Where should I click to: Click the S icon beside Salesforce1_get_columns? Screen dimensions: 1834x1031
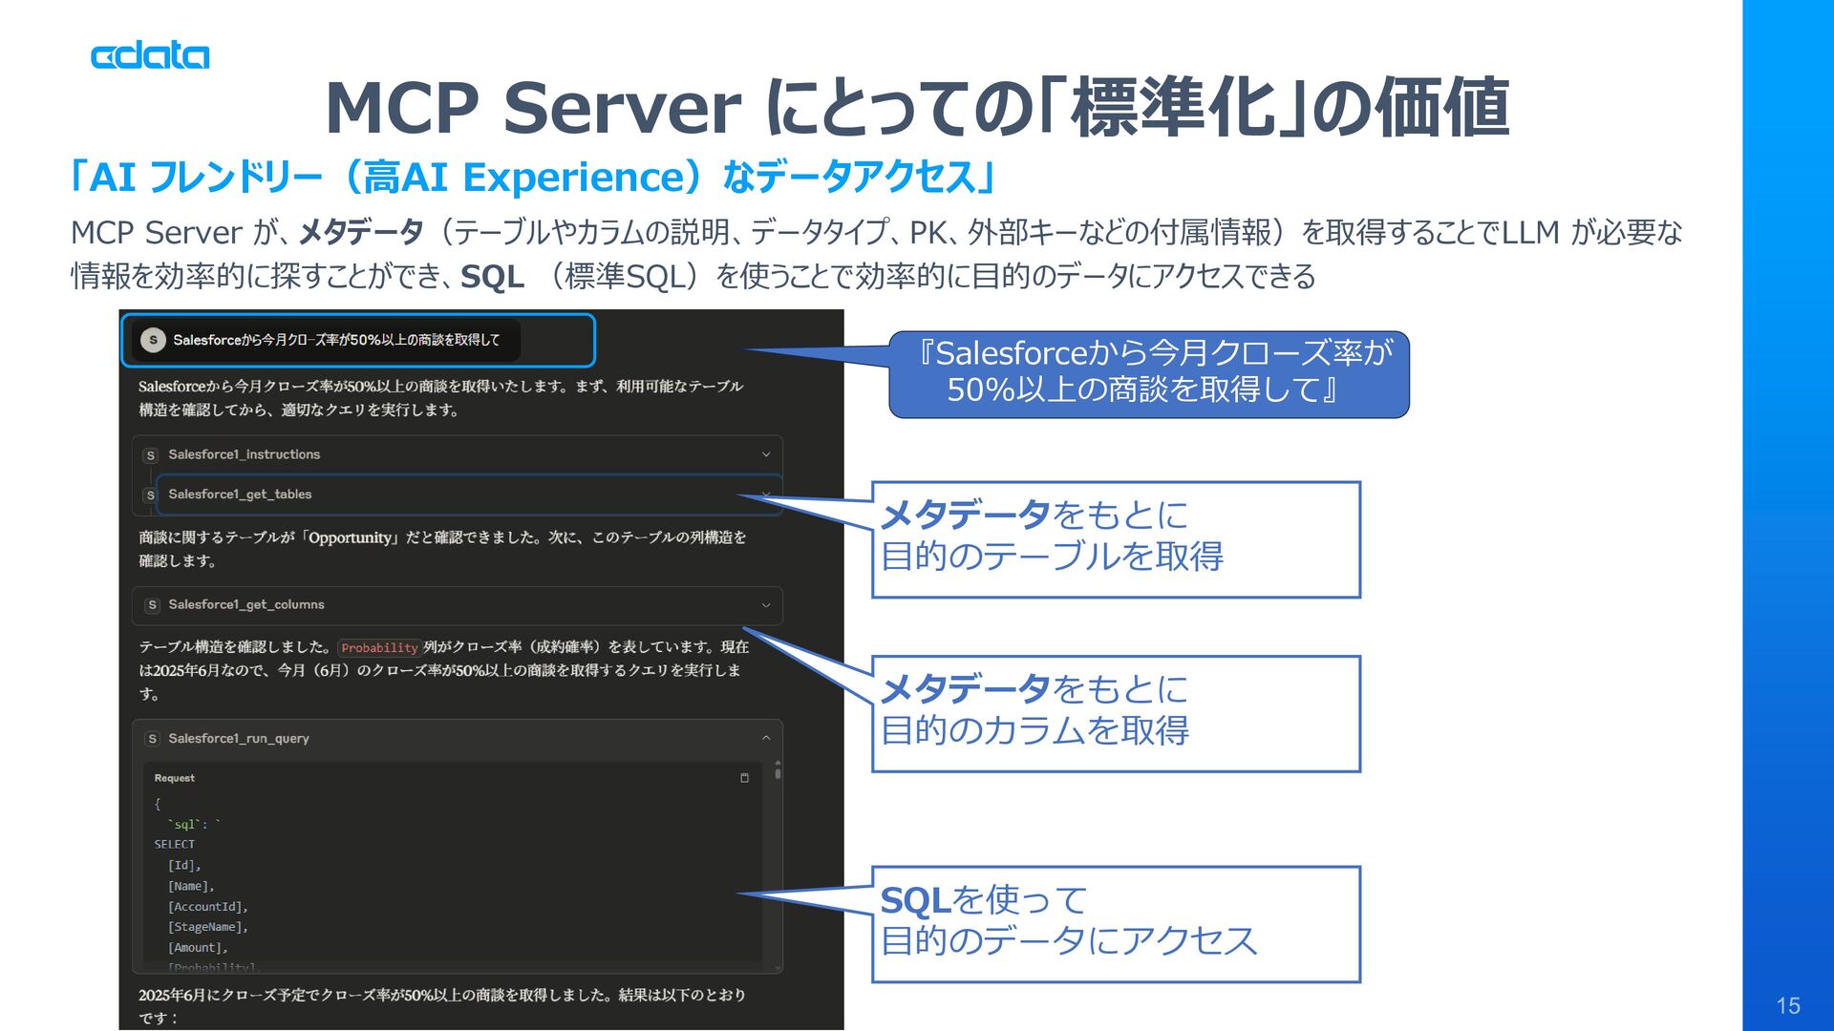(x=152, y=605)
